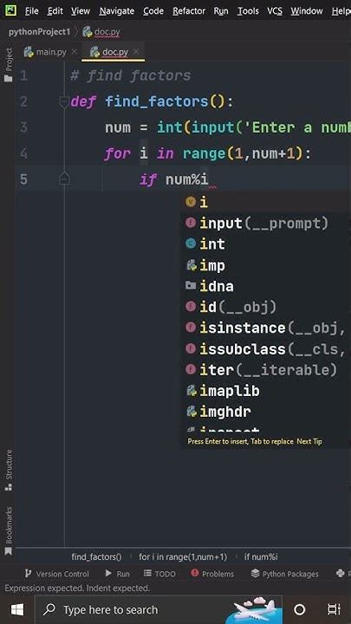The width and height of the screenshot is (351, 624).
Task: Toggle the fold marker on line 5
Action: pos(64,179)
